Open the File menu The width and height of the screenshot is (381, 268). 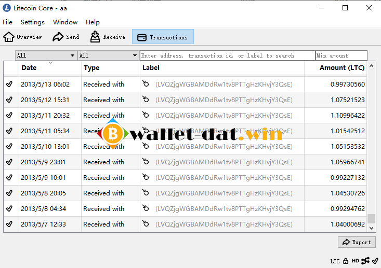click(x=7, y=22)
